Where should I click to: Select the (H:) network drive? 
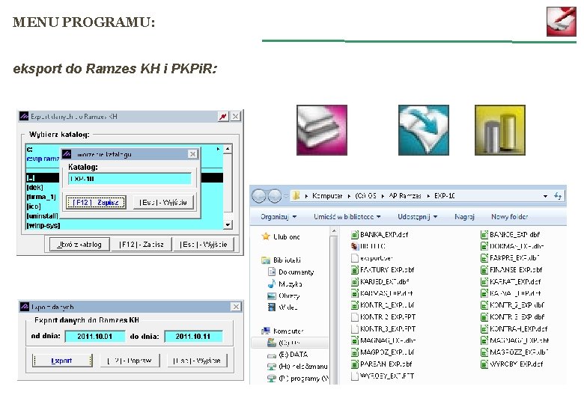point(297,367)
